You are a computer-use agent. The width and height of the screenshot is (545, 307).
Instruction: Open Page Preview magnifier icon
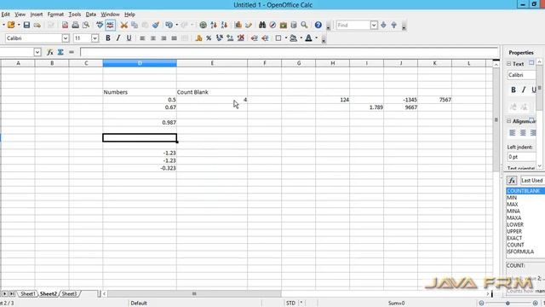pos(86,25)
